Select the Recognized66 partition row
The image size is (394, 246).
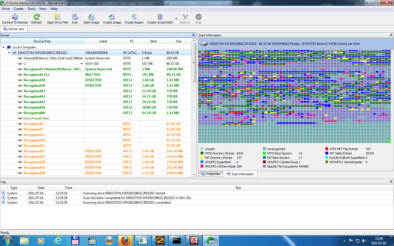[x=96, y=113]
